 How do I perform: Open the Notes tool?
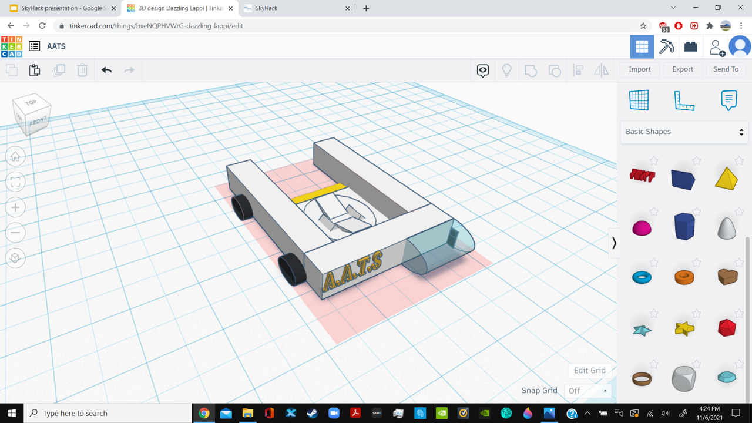pyautogui.click(x=728, y=100)
